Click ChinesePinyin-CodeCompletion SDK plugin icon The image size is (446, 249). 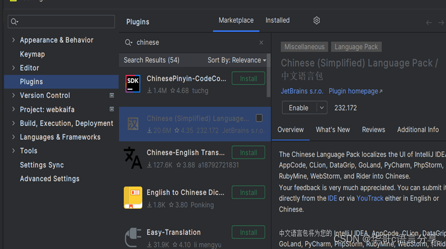133,84
